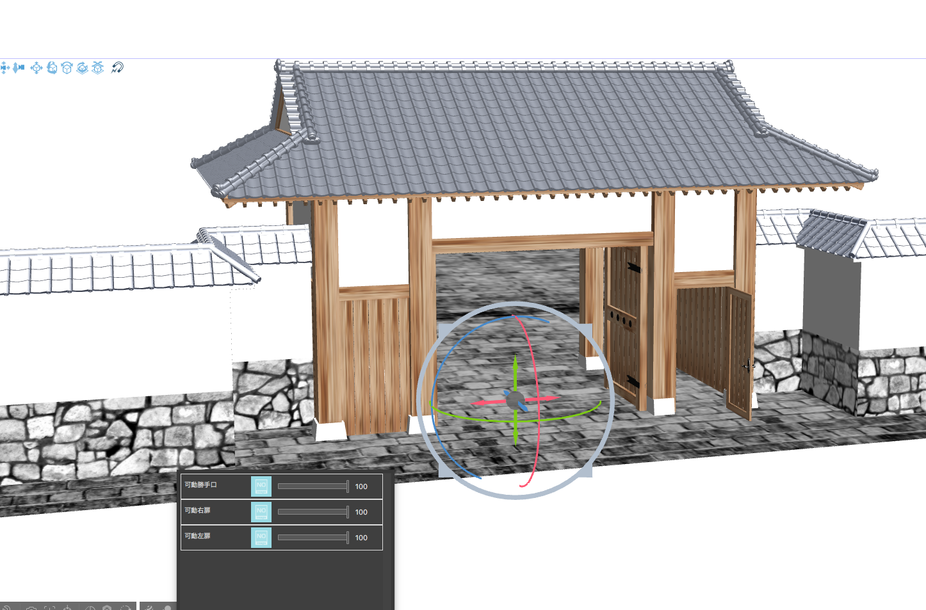Select the move 3D object tool

coord(37,68)
